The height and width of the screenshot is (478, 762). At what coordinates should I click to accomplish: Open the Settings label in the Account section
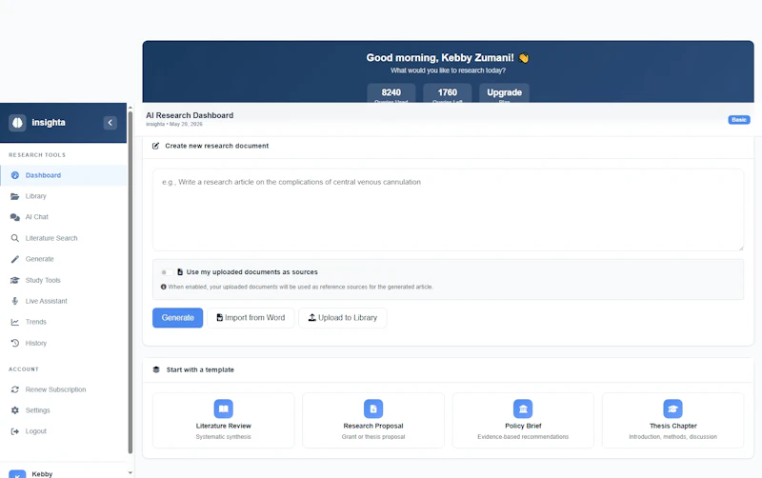tap(37, 410)
